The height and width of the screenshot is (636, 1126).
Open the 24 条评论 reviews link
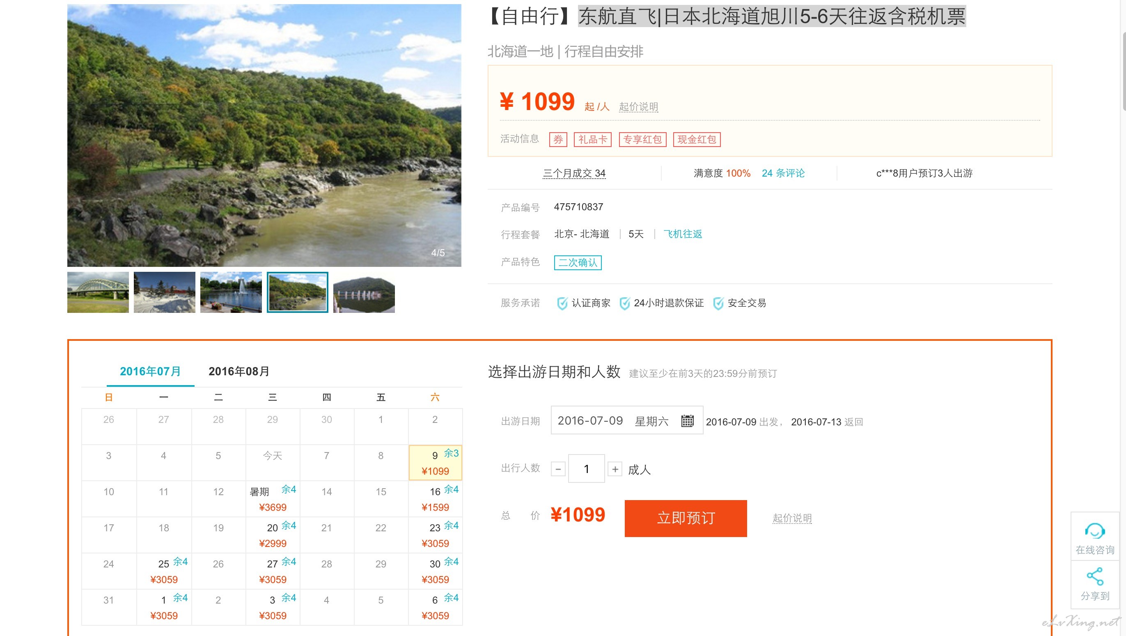coord(783,173)
